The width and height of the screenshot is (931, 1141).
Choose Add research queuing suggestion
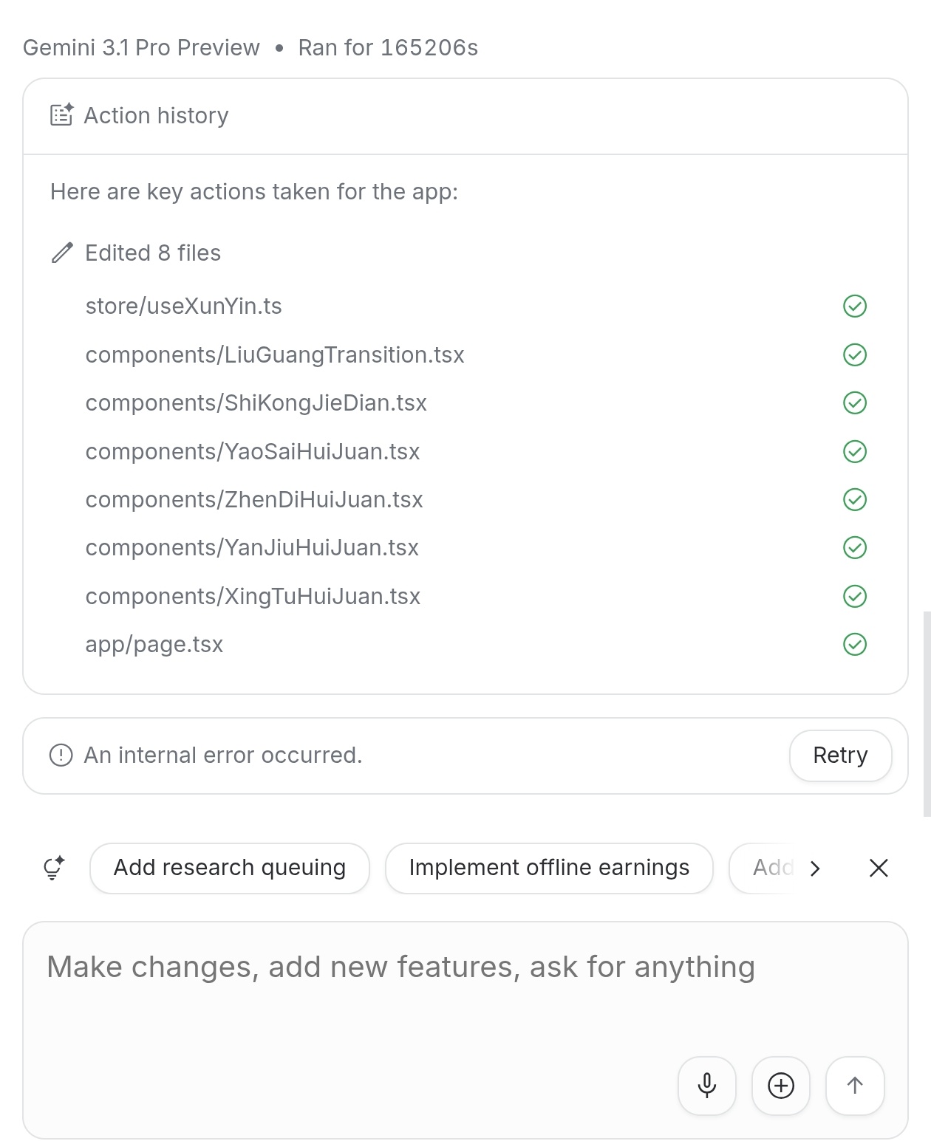click(x=230, y=868)
